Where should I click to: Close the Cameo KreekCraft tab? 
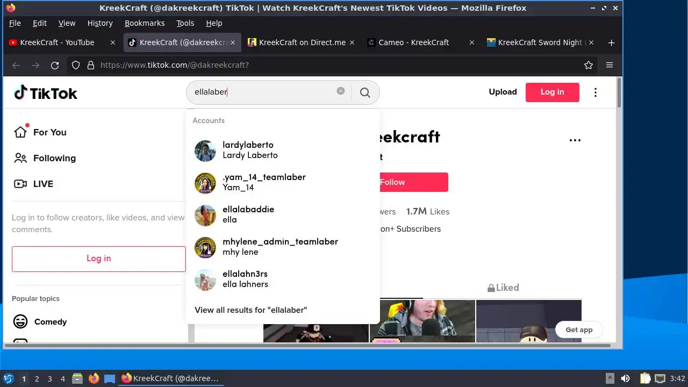pyautogui.click(x=472, y=42)
